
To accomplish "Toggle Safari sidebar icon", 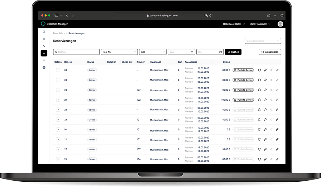I will point(56,15).
